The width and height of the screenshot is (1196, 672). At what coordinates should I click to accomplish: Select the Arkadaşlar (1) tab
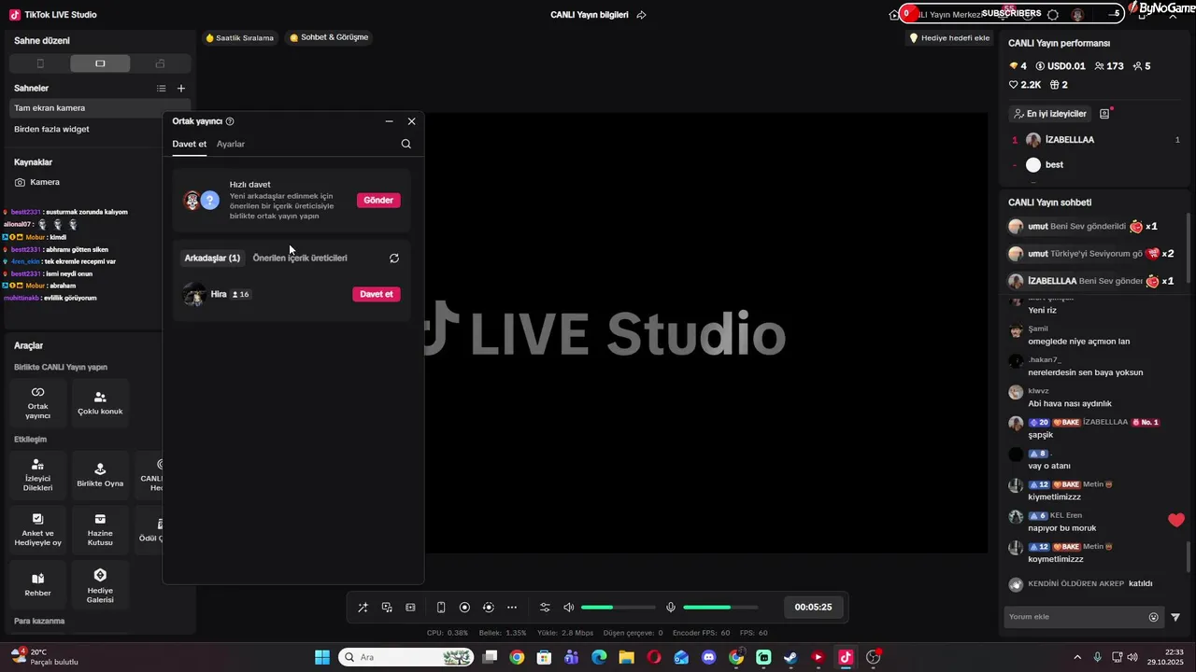(x=212, y=258)
